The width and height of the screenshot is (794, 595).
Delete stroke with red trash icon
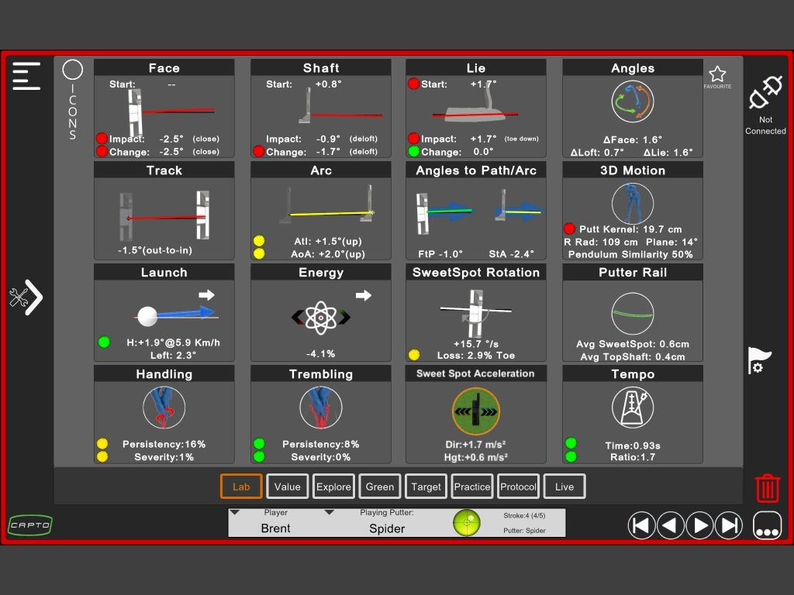coord(767,488)
